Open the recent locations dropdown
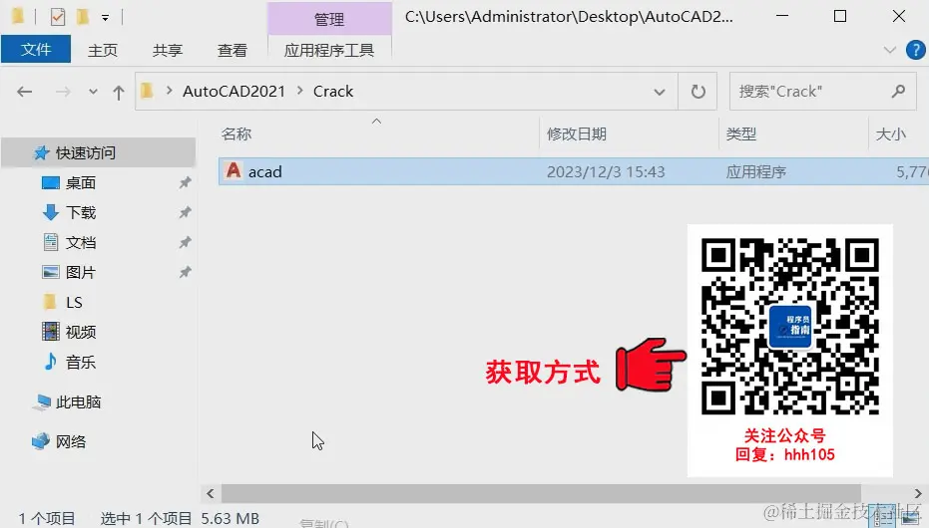 [93, 92]
